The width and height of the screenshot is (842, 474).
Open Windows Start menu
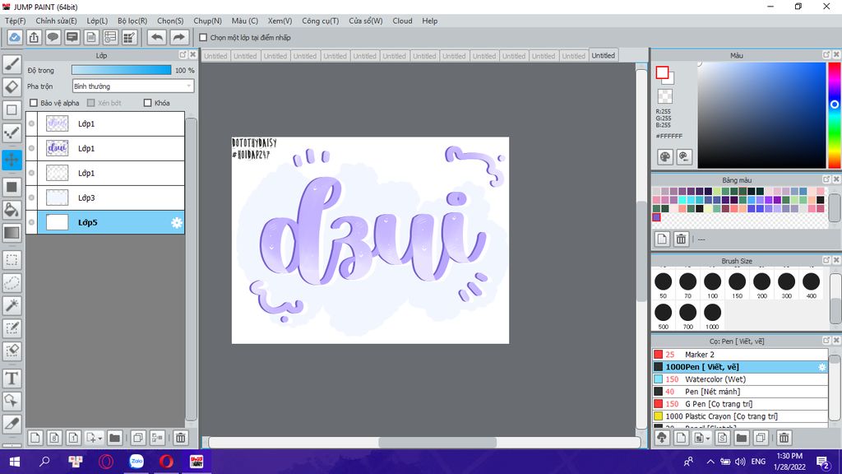click(x=15, y=462)
